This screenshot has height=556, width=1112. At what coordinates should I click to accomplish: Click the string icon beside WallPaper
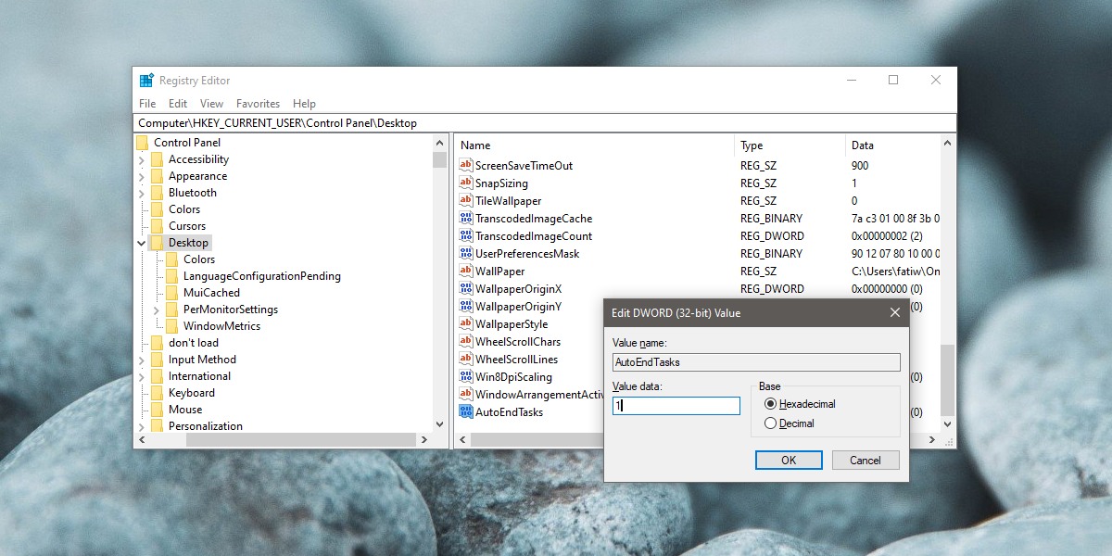467,271
